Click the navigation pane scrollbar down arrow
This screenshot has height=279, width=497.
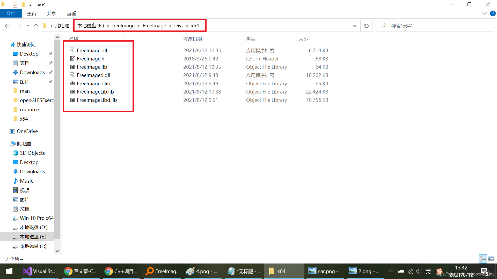[57, 251]
